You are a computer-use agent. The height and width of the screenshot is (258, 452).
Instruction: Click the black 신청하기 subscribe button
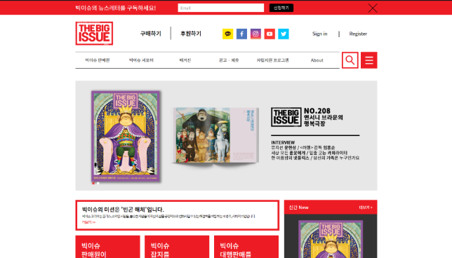click(281, 8)
